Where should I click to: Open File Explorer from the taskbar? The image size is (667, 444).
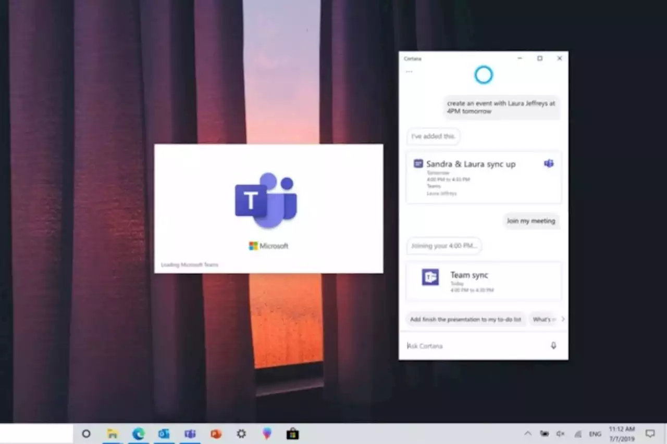click(112, 434)
